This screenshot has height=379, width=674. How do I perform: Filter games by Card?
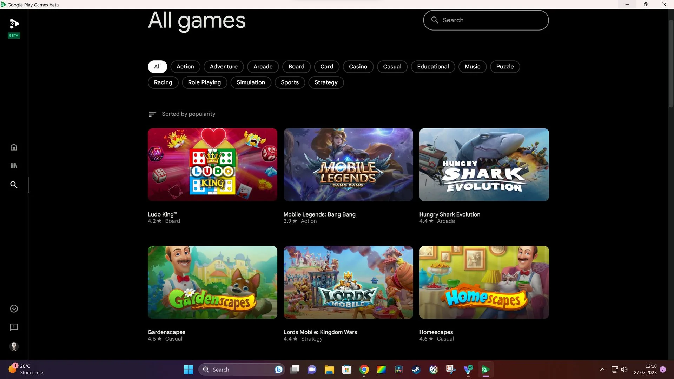(x=326, y=67)
